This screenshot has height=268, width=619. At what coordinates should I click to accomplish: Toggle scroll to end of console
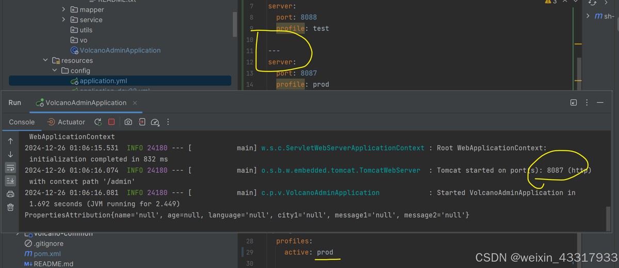(x=10, y=181)
